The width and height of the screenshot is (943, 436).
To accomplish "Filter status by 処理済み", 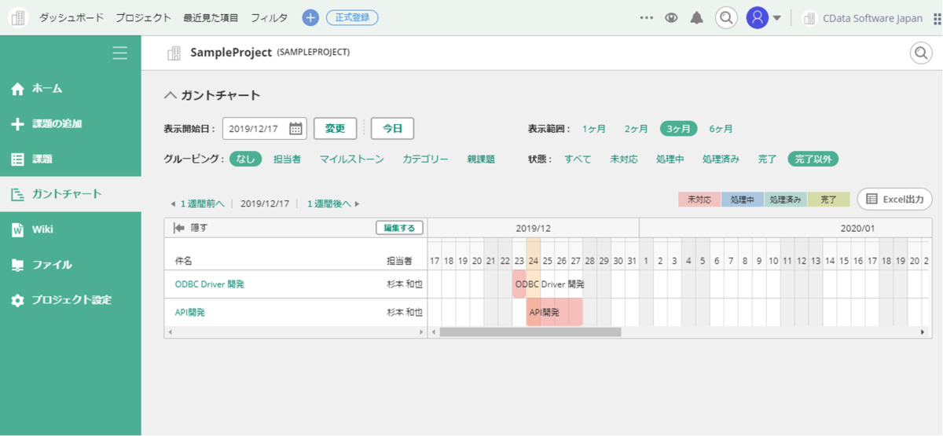I will (x=721, y=159).
